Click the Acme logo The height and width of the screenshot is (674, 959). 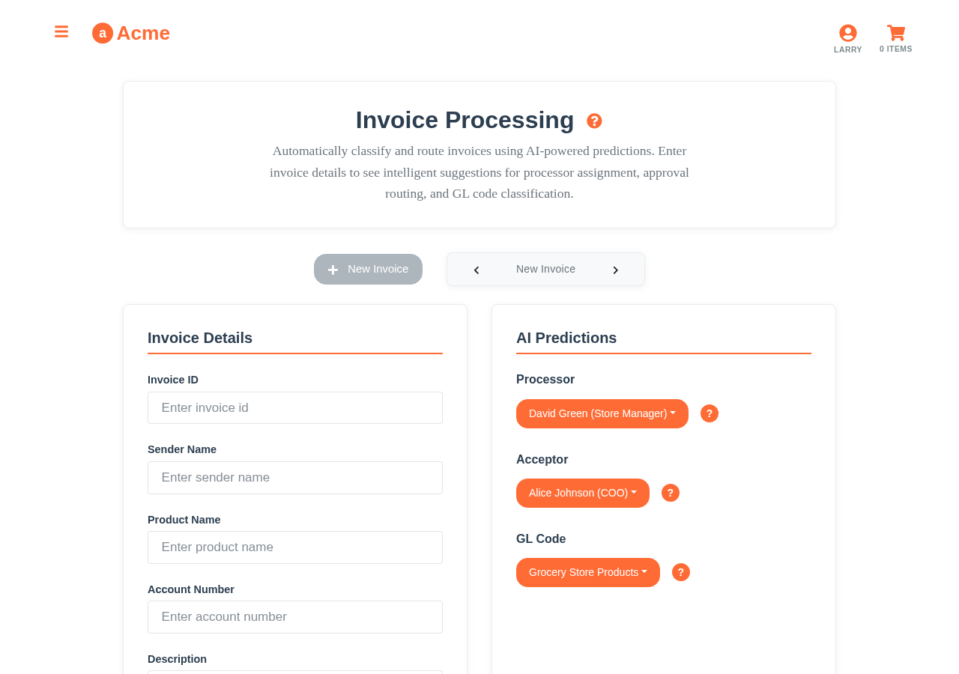[130, 31]
